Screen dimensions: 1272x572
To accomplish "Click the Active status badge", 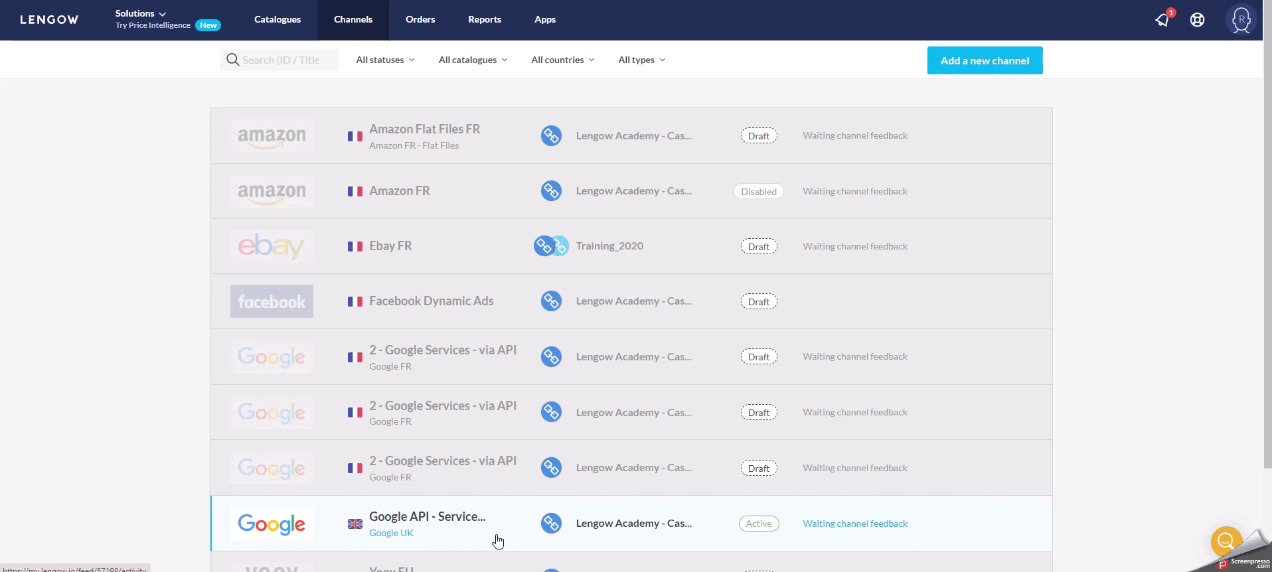I will coord(759,524).
